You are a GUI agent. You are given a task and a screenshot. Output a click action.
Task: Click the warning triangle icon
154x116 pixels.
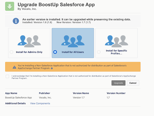14,67
